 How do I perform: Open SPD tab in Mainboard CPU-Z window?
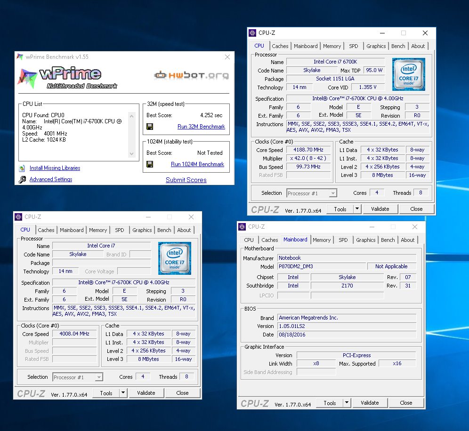[x=343, y=240]
